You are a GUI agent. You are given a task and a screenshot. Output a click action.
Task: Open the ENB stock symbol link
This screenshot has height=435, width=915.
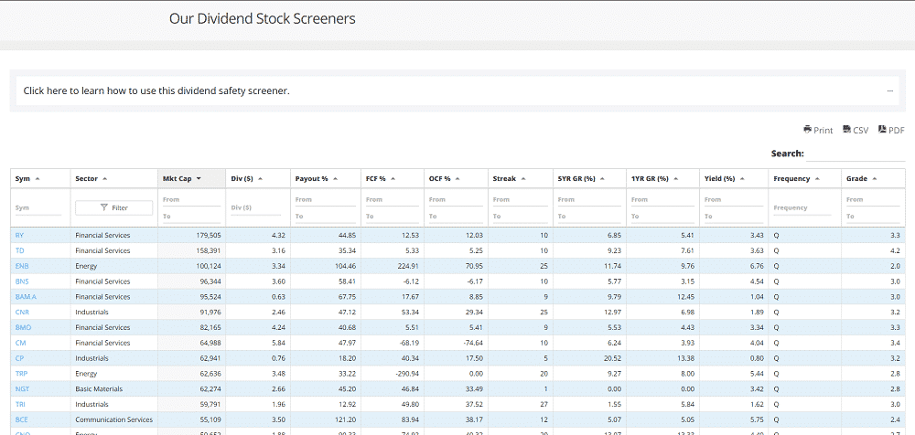pos(23,266)
